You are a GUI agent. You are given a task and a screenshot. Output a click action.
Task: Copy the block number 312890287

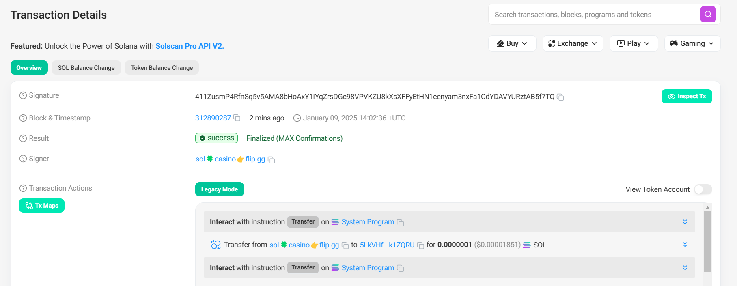coord(237,118)
